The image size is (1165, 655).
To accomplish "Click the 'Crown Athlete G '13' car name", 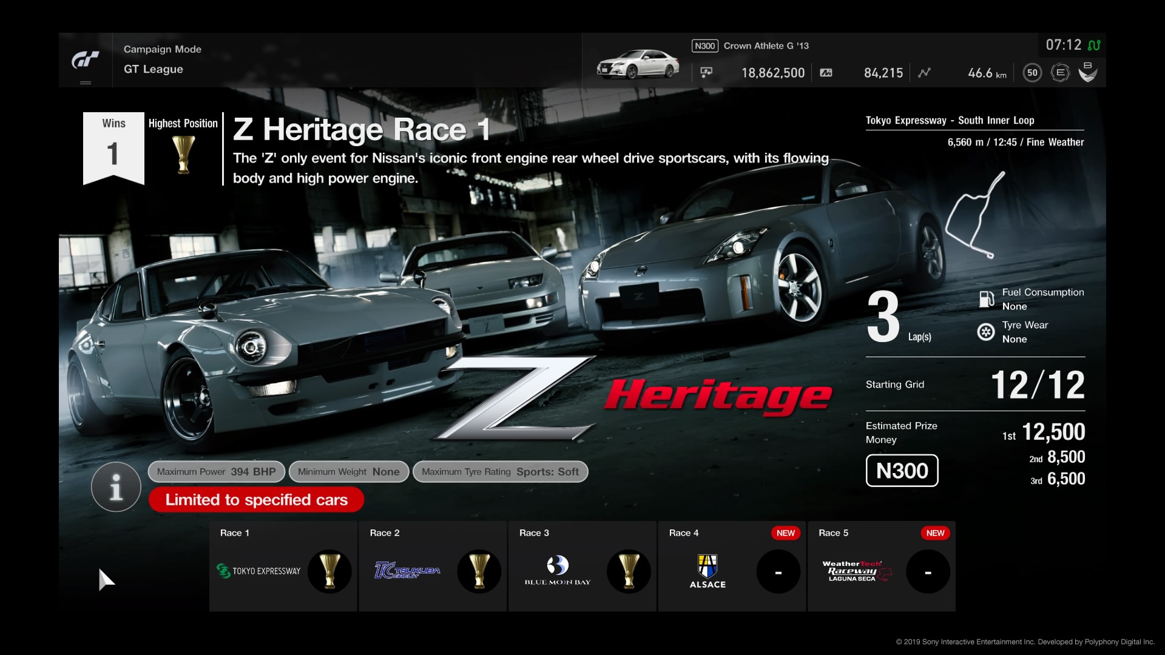I will (x=766, y=46).
